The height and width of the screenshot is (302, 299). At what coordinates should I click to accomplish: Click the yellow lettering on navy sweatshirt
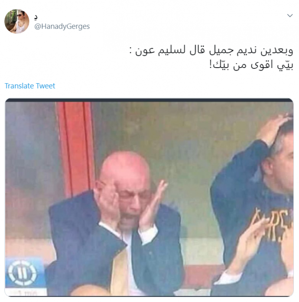point(273,224)
